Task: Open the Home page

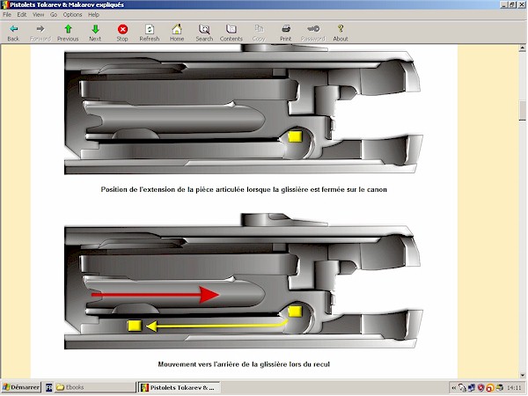Action: pyautogui.click(x=177, y=33)
